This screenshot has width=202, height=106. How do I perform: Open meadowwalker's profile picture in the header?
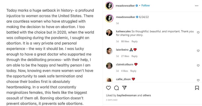coord(109,6)
